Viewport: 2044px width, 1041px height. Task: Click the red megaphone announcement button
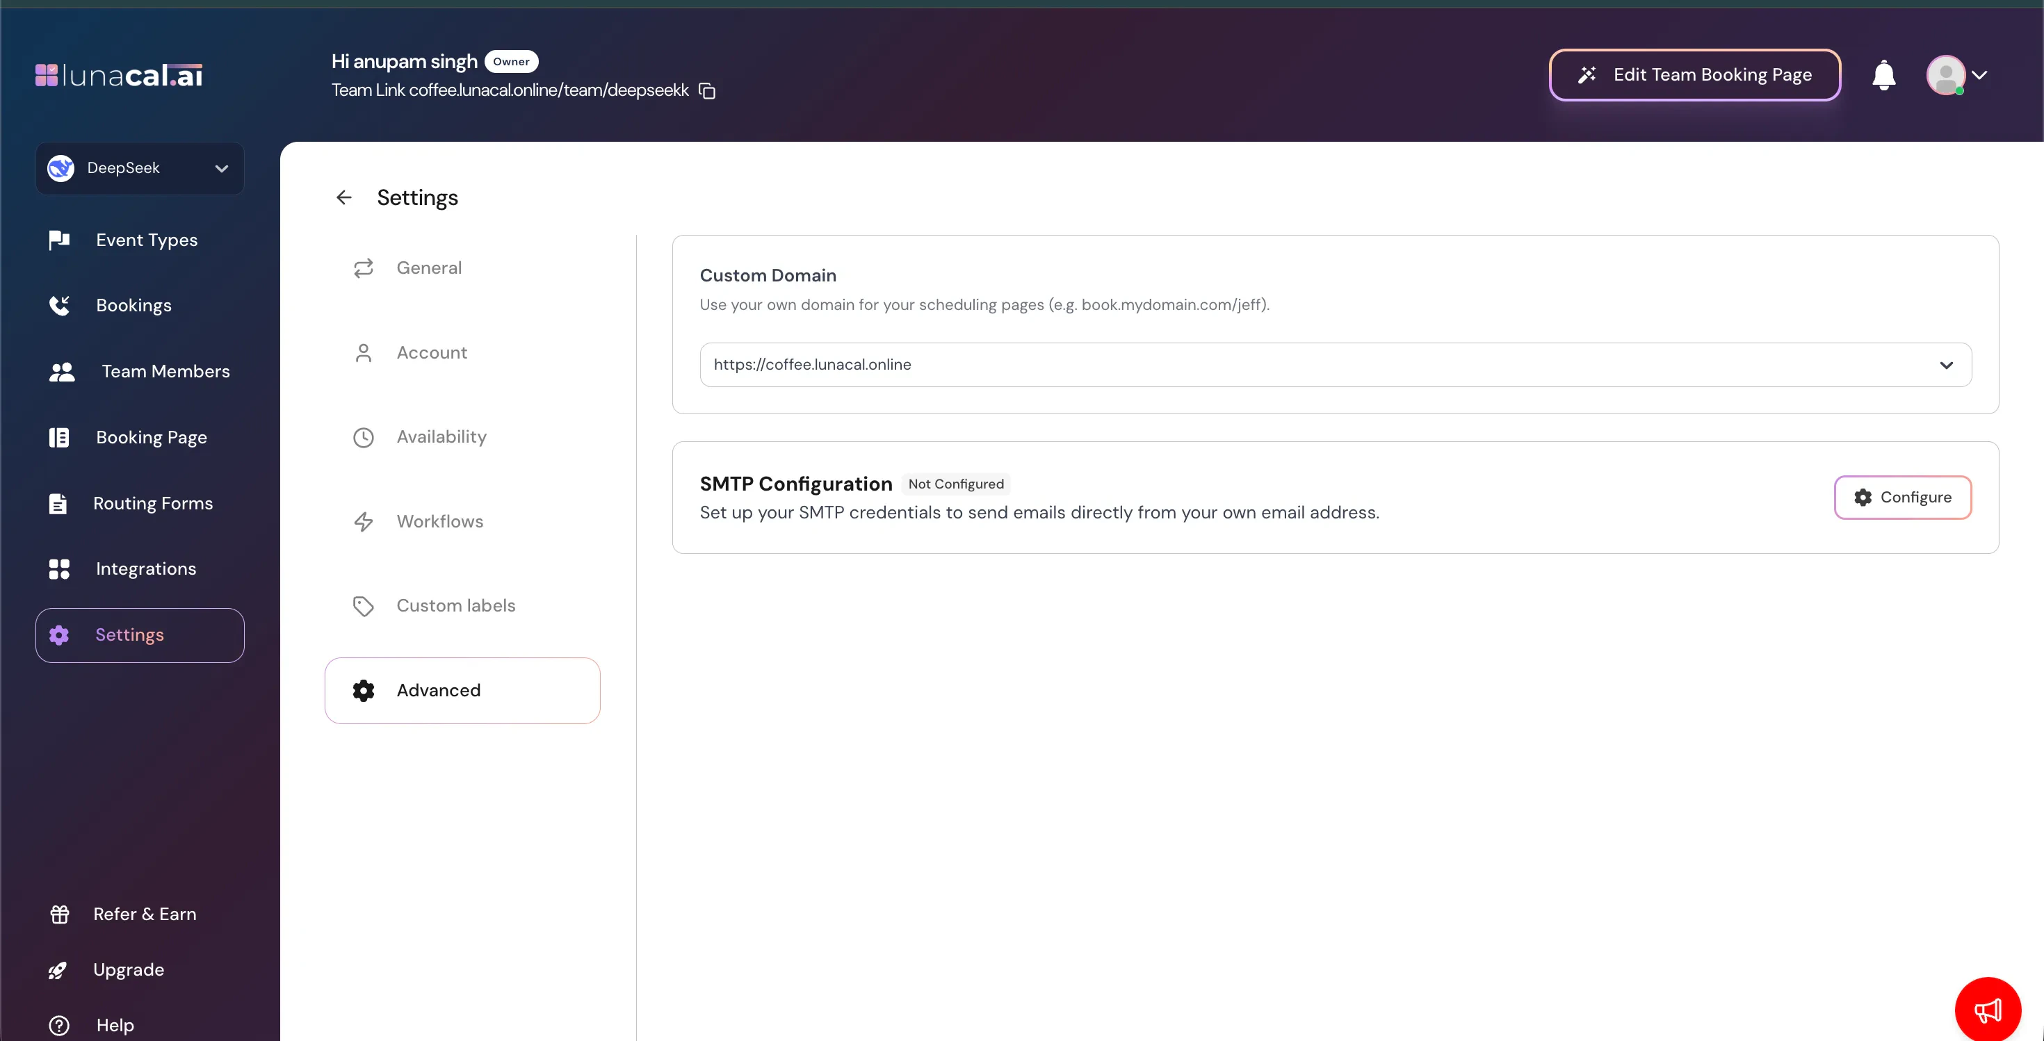pos(1987,1008)
